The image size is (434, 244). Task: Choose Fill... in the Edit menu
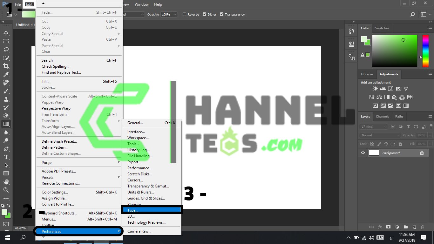(79, 81)
